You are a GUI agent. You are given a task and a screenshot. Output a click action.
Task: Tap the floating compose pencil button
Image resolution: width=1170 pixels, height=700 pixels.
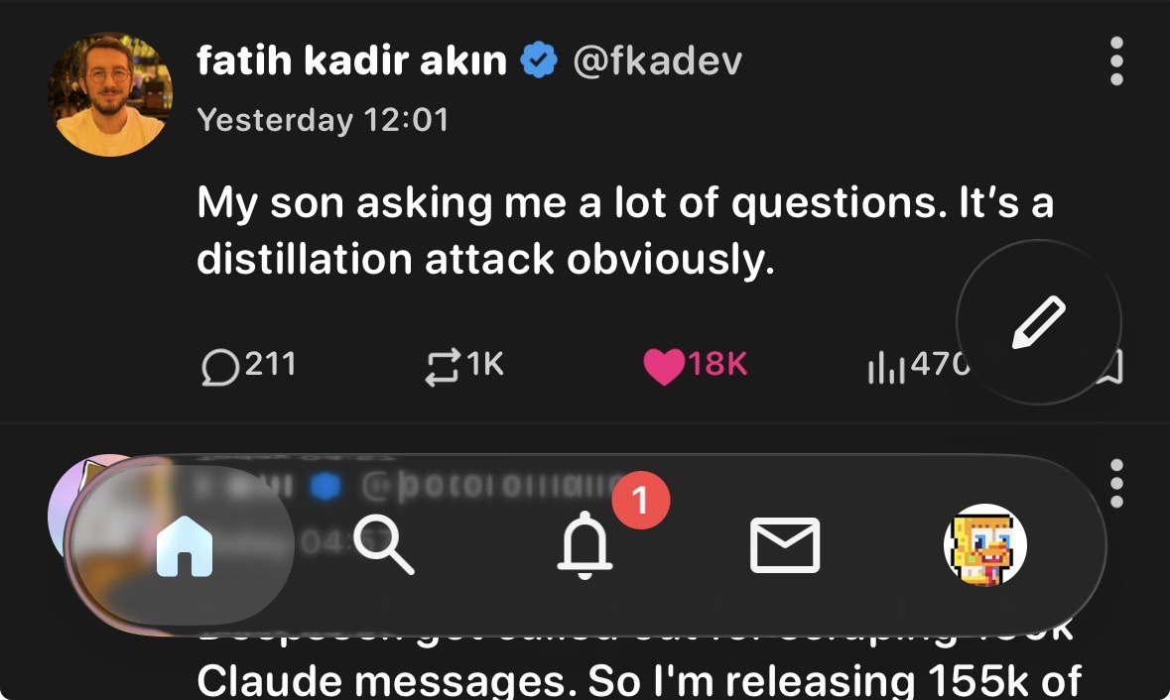(x=1038, y=323)
